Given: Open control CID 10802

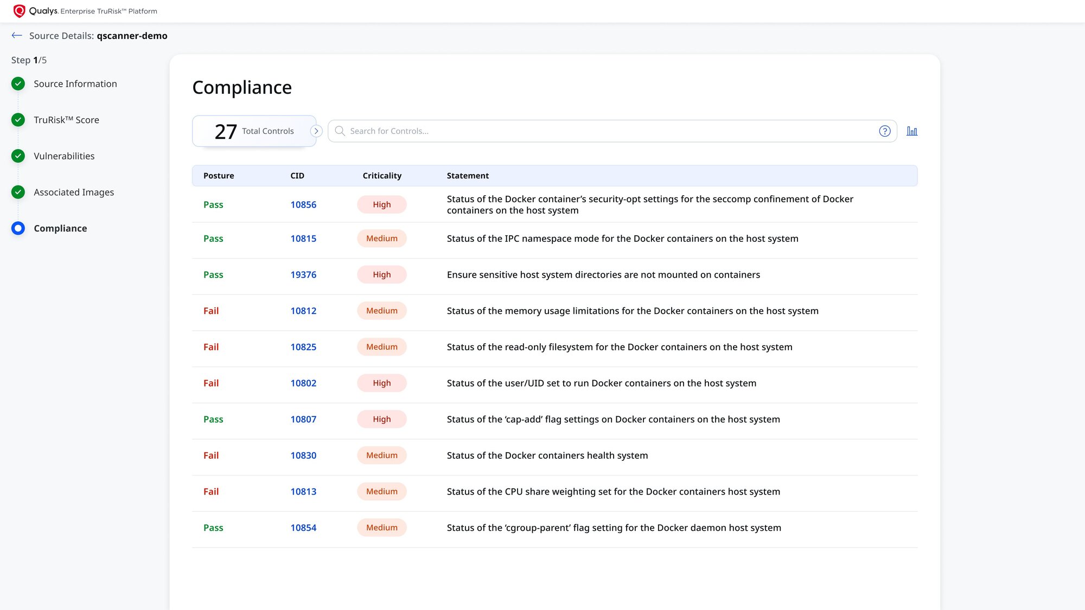Looking at the screenshot, I should 303,383.
